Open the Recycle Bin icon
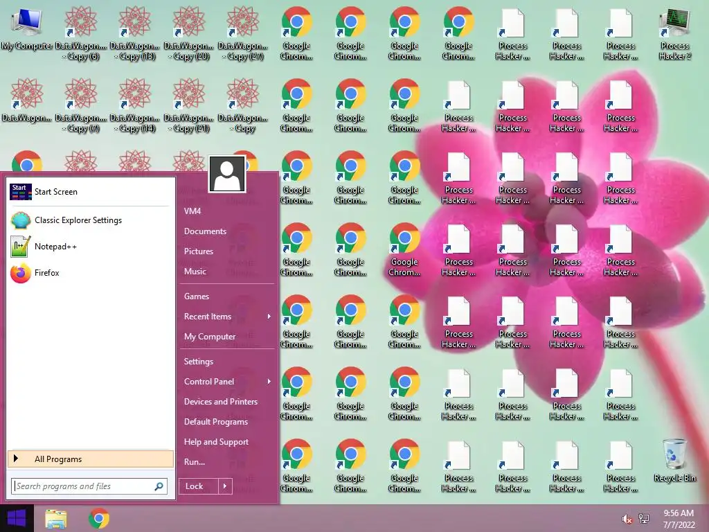This screenshot has height=532, width=709. (x=674, y=460)
